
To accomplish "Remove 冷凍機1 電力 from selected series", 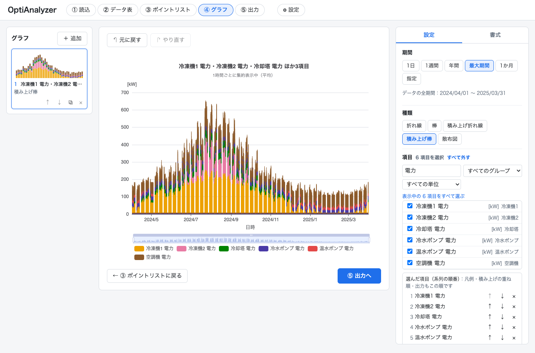I will pyautogui.click(x=514, y=297).
